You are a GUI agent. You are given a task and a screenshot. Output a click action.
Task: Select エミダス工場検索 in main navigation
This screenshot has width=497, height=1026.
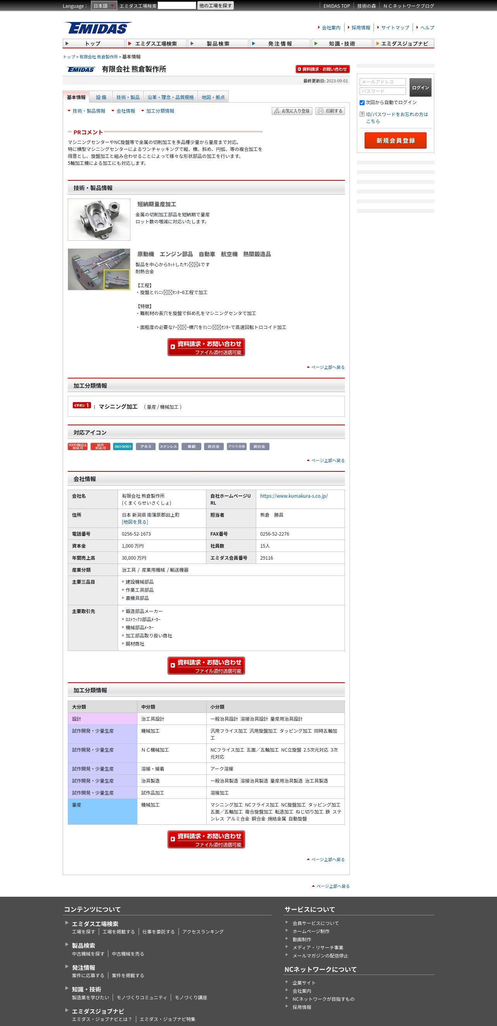(156, 43)
